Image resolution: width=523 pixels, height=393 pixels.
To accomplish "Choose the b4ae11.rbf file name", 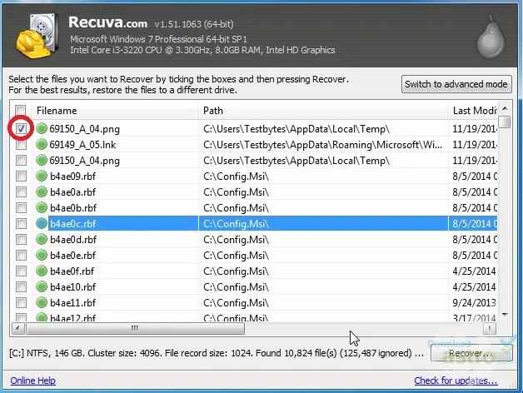I will [72, 303].
